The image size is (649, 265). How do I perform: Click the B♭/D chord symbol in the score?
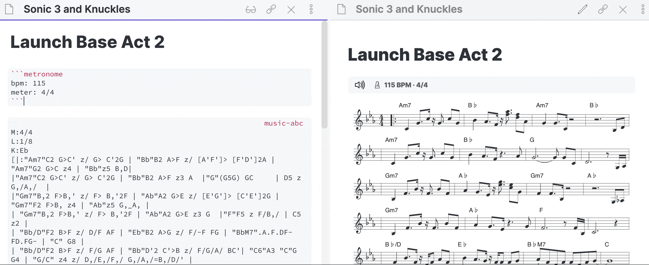coord(393,244)
